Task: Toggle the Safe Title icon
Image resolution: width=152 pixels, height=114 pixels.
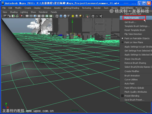Action: [51, 16]
